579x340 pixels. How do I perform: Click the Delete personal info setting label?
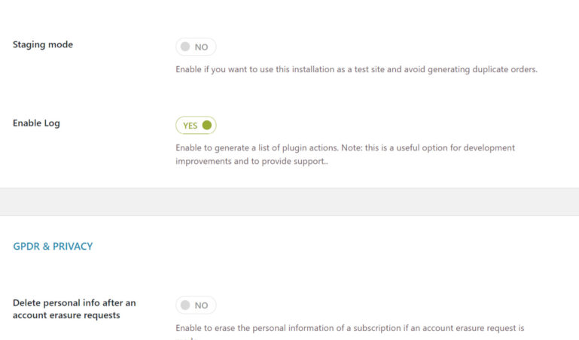pyautogui.click(x=74, y=302)
